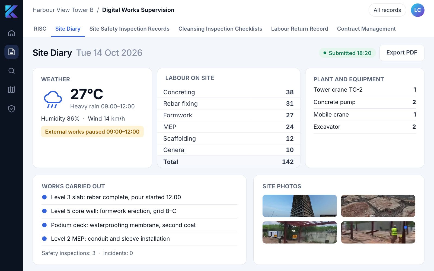Select the Concreting labour row
The image size is (434, 271).
[229, 92]
